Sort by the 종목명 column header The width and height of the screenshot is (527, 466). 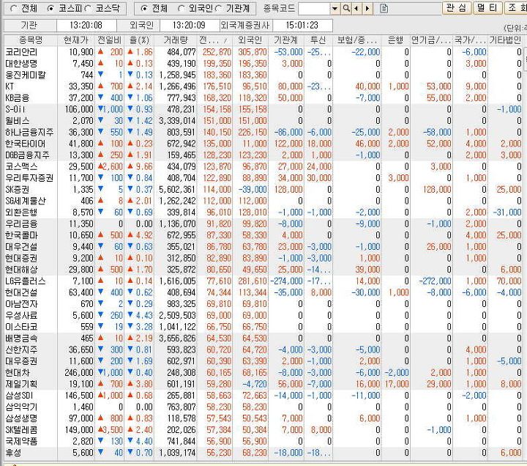point(31,40)
